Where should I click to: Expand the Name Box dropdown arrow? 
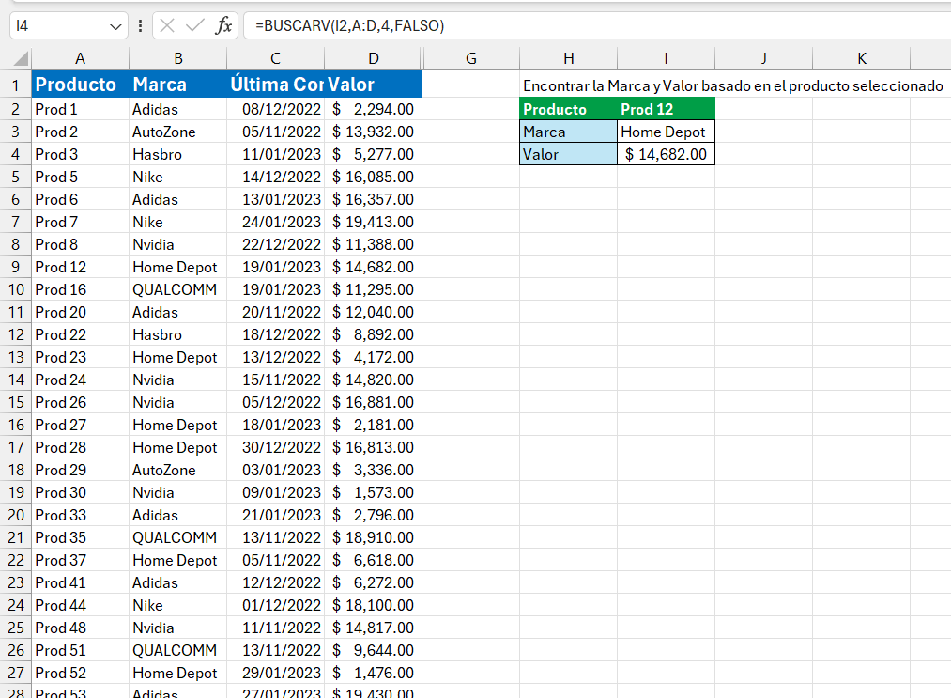pos(116,26)
